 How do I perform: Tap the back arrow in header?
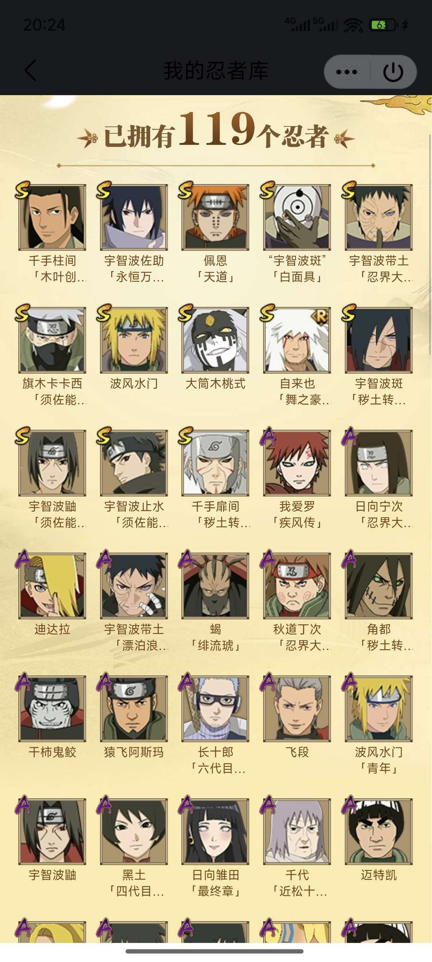click(31, 70)
